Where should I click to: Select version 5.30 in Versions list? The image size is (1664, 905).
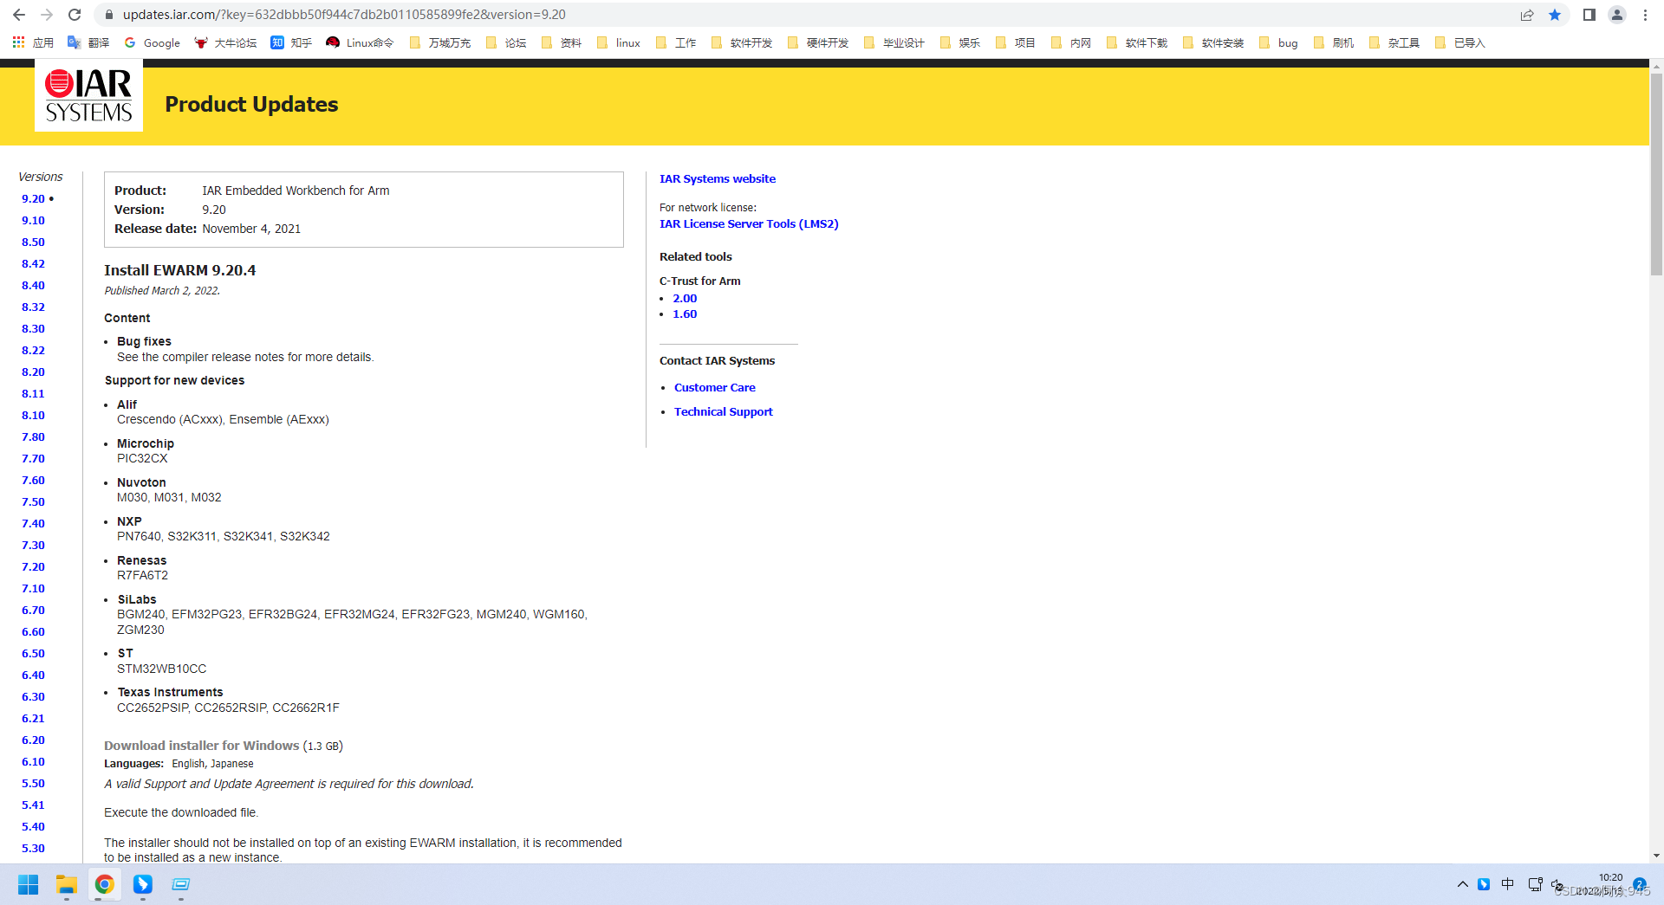point(33,848)
